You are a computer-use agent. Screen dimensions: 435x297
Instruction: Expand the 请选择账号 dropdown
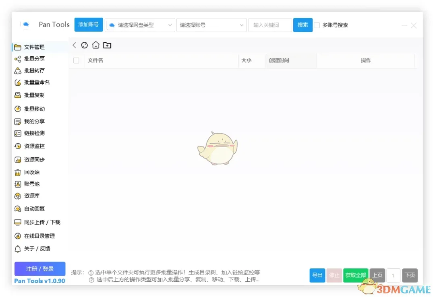click(x=211, y=25)
